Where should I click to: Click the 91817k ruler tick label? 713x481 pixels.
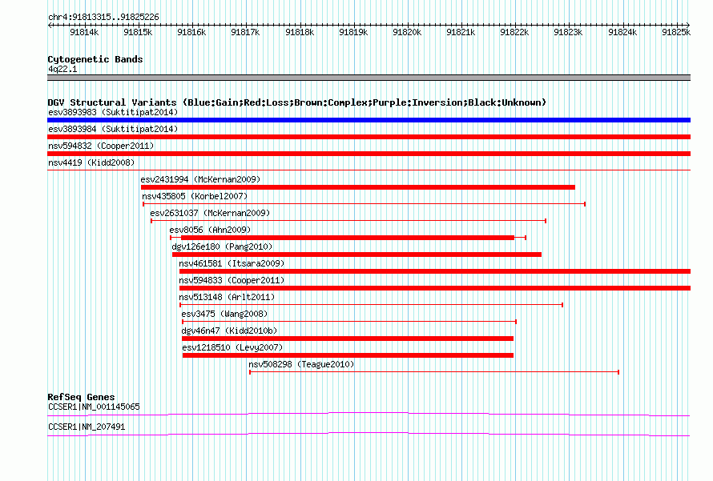point(245,32)
